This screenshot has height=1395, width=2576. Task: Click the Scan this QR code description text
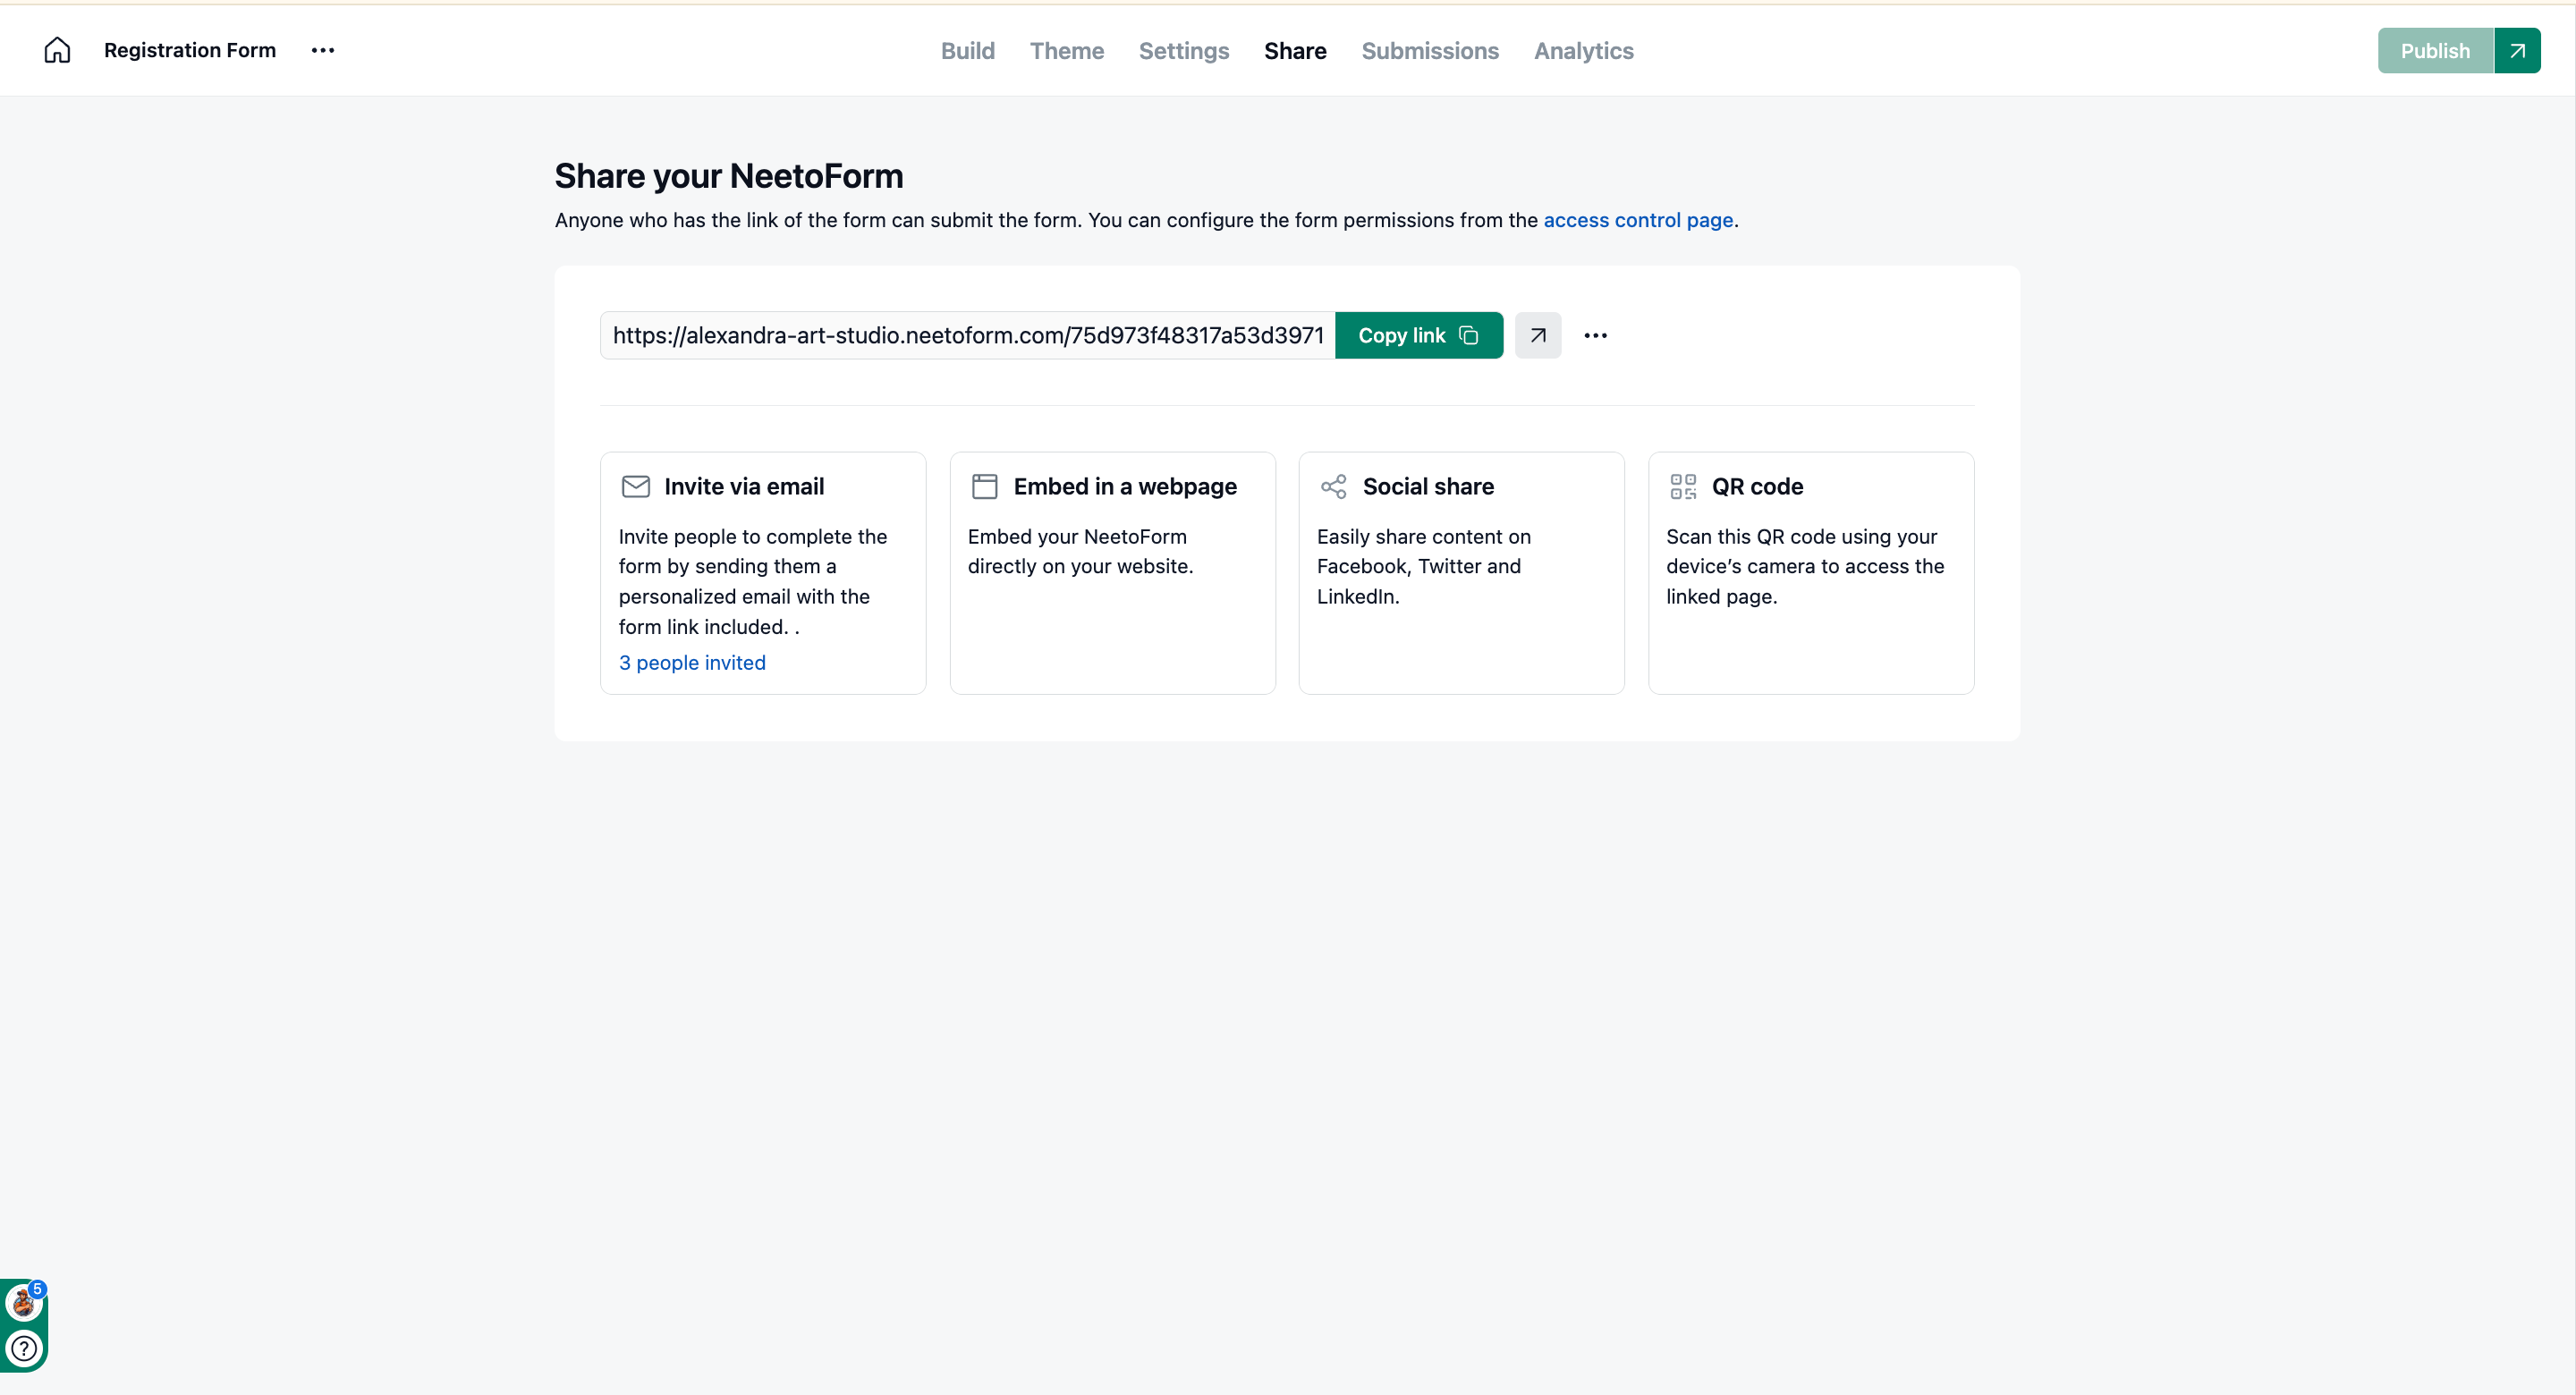coord(1804,566)
